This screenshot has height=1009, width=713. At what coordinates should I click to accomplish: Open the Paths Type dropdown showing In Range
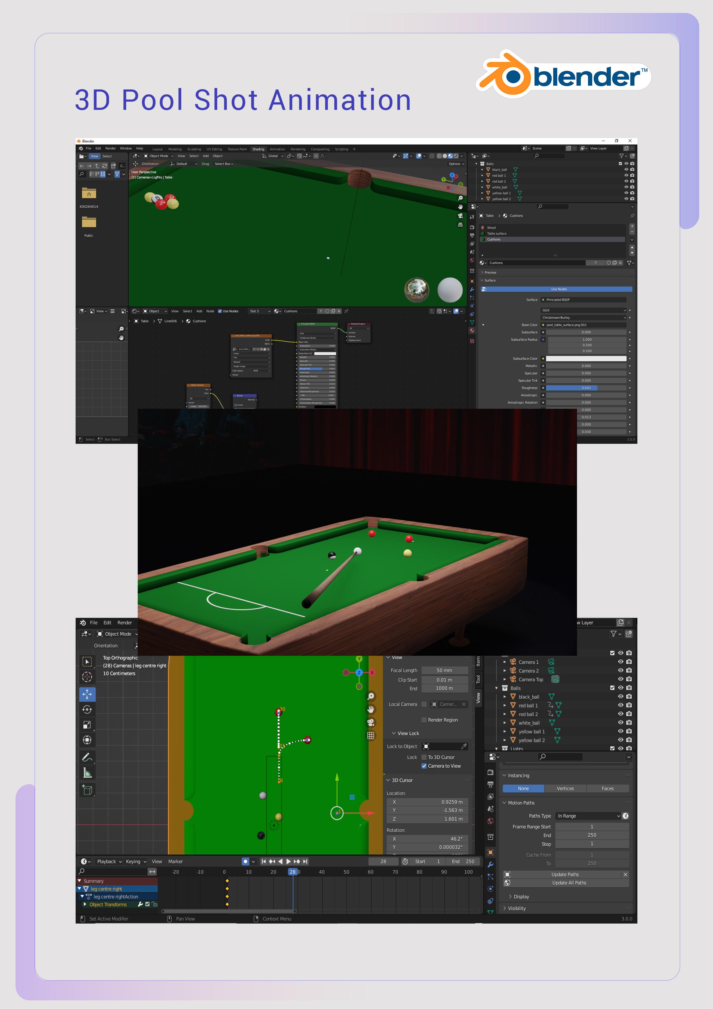coord(588,816)
